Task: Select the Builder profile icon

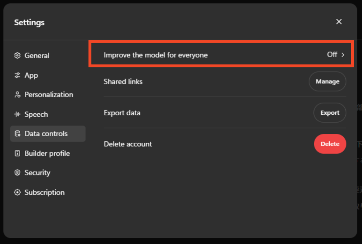Action: click(x=17, y=153)
